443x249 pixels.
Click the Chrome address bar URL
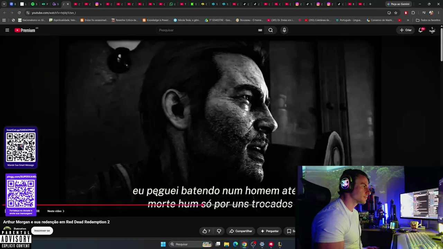pyautogui.click(x=54, y=13)
